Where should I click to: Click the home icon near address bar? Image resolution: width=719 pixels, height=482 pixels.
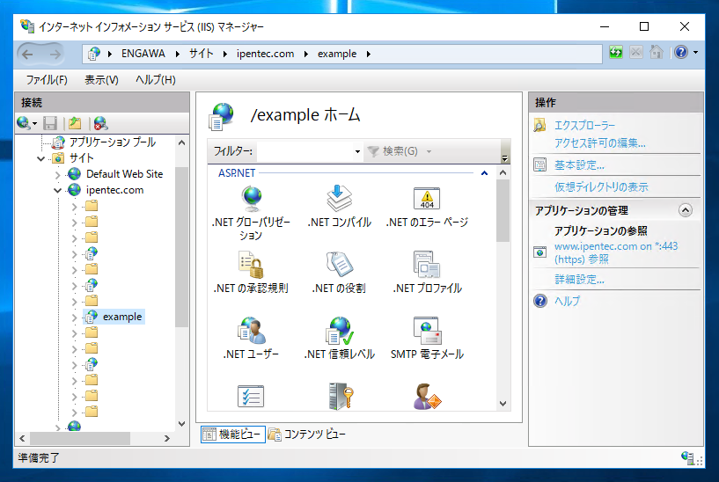[x=657, y=52]
